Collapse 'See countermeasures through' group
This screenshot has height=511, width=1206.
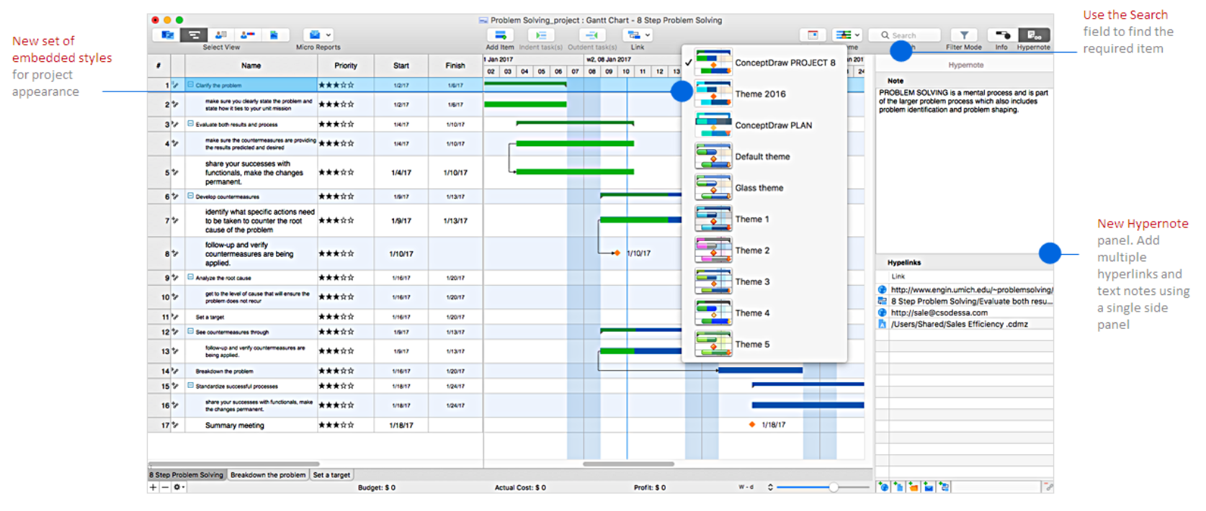[191, 332]
